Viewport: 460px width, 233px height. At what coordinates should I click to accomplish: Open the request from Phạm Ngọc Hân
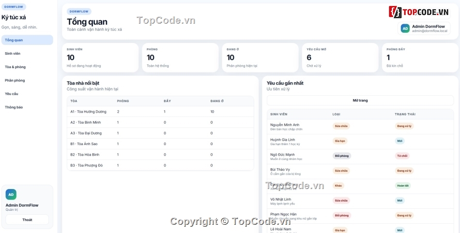point(360,216)
